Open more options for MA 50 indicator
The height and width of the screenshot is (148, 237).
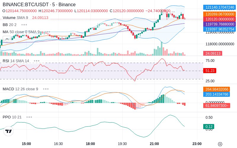click(47, 32)
